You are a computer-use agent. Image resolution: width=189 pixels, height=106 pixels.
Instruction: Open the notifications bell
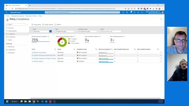point(131,12)
